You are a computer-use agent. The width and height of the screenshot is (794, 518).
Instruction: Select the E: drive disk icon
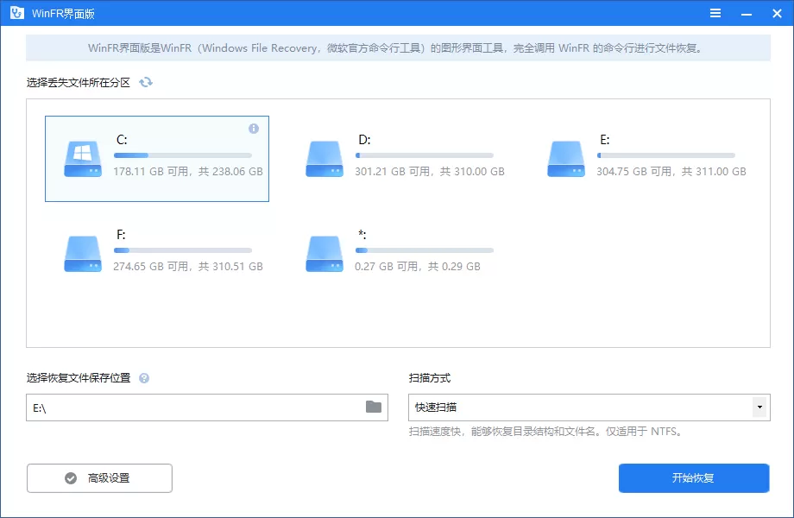pos(565,159)
